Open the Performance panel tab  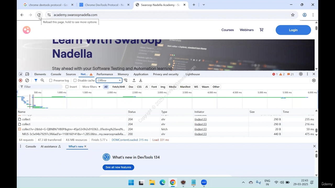click(x=105, y=74)
